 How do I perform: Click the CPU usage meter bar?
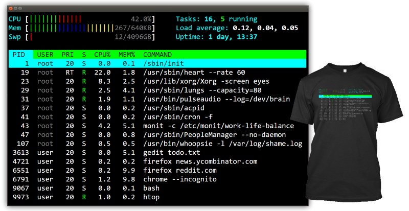click(90, 19)
